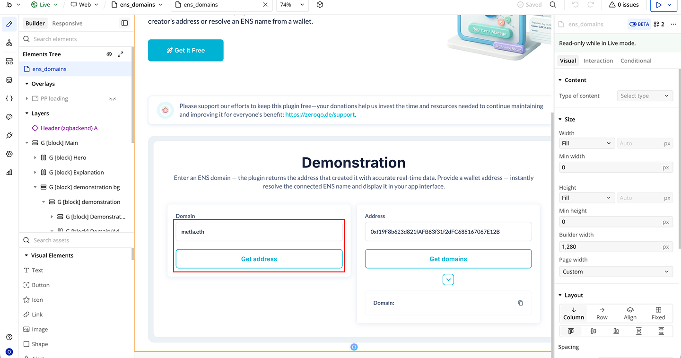
Task: Click the copy icon in Domain result
Action: pyautogui.click(x=520, y=303)
